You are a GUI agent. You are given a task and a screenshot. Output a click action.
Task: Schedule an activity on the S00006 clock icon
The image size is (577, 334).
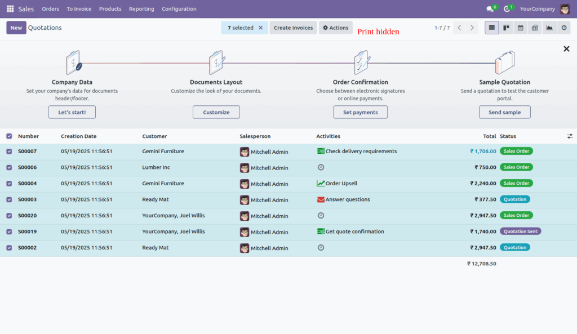[x=321, y=167]
